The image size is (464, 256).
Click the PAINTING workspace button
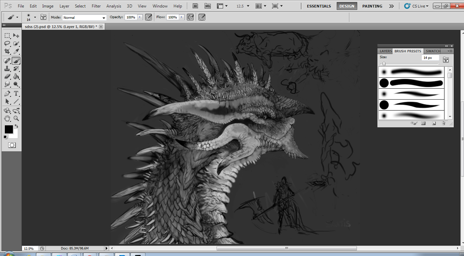(372, 6)
